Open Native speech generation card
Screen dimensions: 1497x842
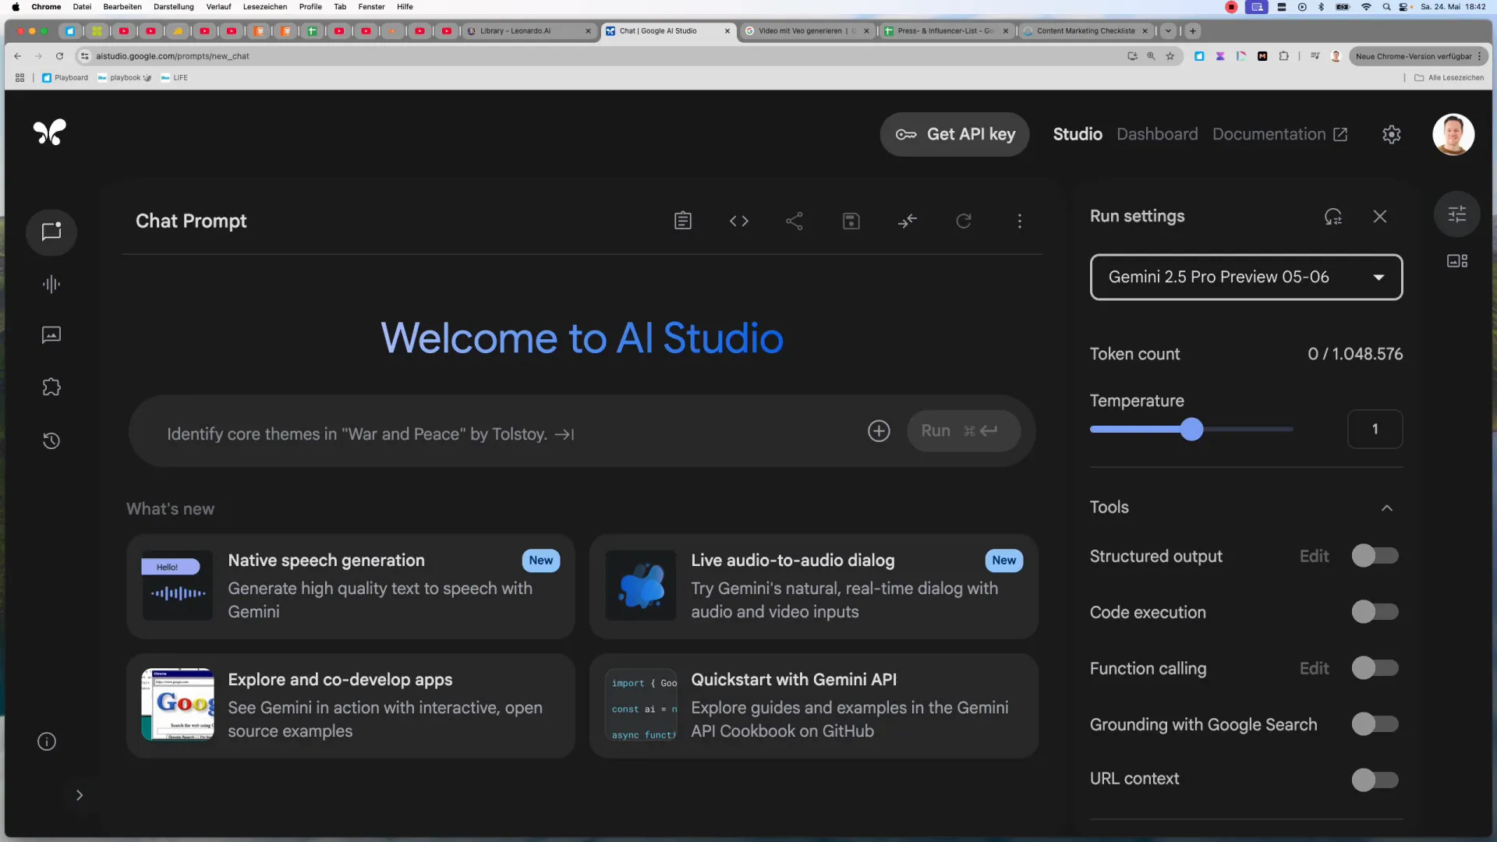click(351, 586)
